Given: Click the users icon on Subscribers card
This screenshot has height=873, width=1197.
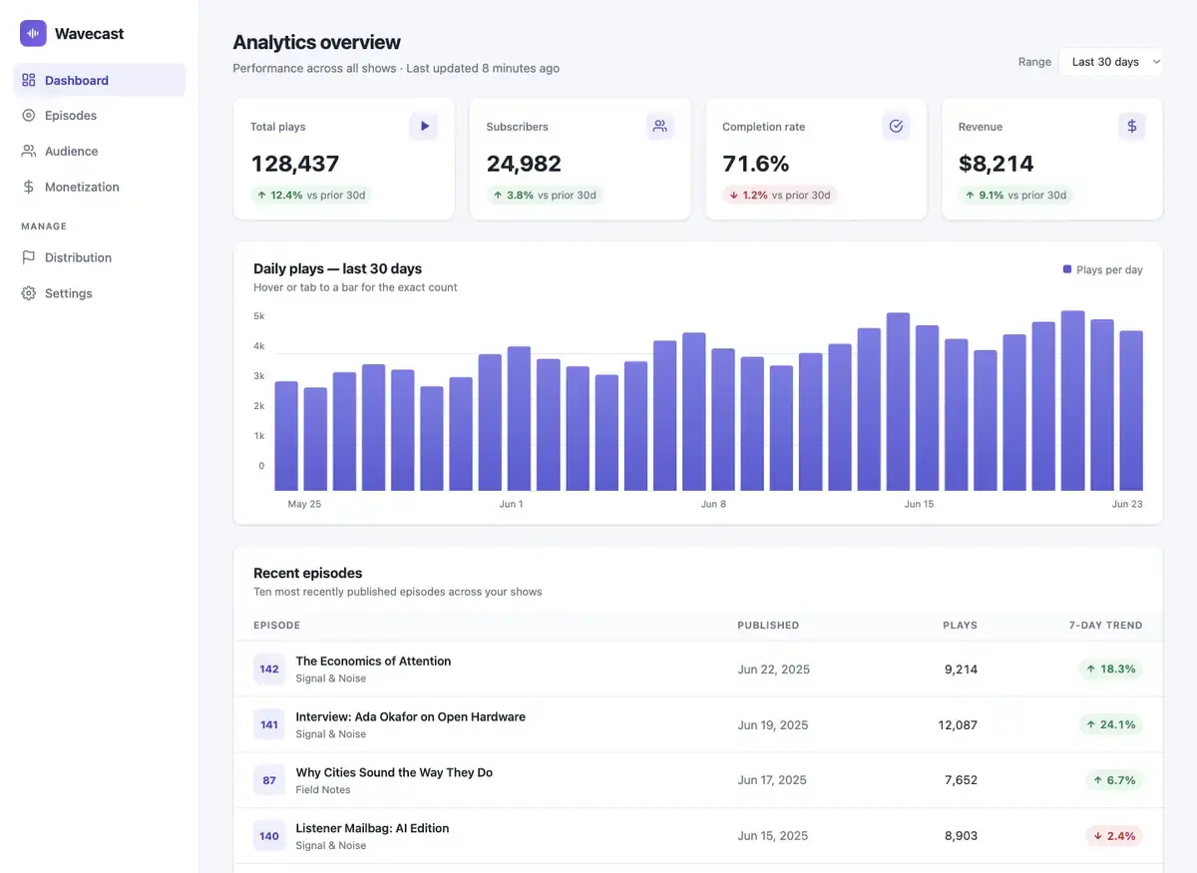Looking at the screenshot, I should point(659,127).
